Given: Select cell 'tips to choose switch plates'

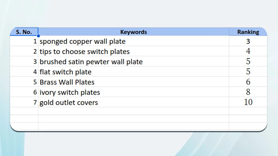Looking at the screenshot, I should [x=134, y=51].
